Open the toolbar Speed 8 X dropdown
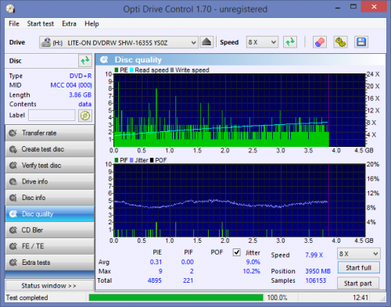 (x=262, y=42)
